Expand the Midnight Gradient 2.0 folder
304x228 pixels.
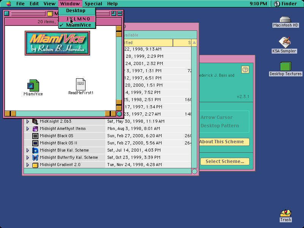(x=28, y=165)
